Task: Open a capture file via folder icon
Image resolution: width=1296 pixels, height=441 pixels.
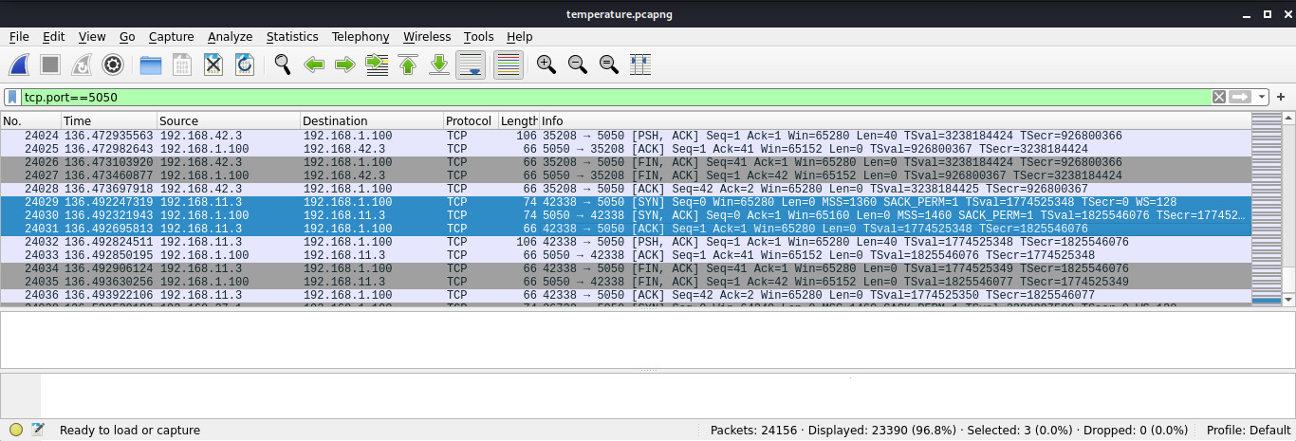Action: click(150, 64)
